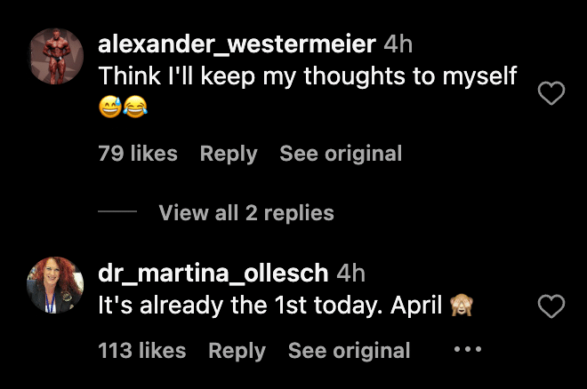See original text of alexander_westermeier's comment
The width and height of the screenshot is (587, 389).
341,154
